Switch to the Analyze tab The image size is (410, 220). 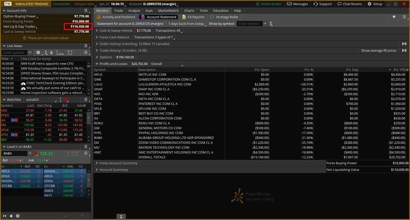(x=134, y=11)
